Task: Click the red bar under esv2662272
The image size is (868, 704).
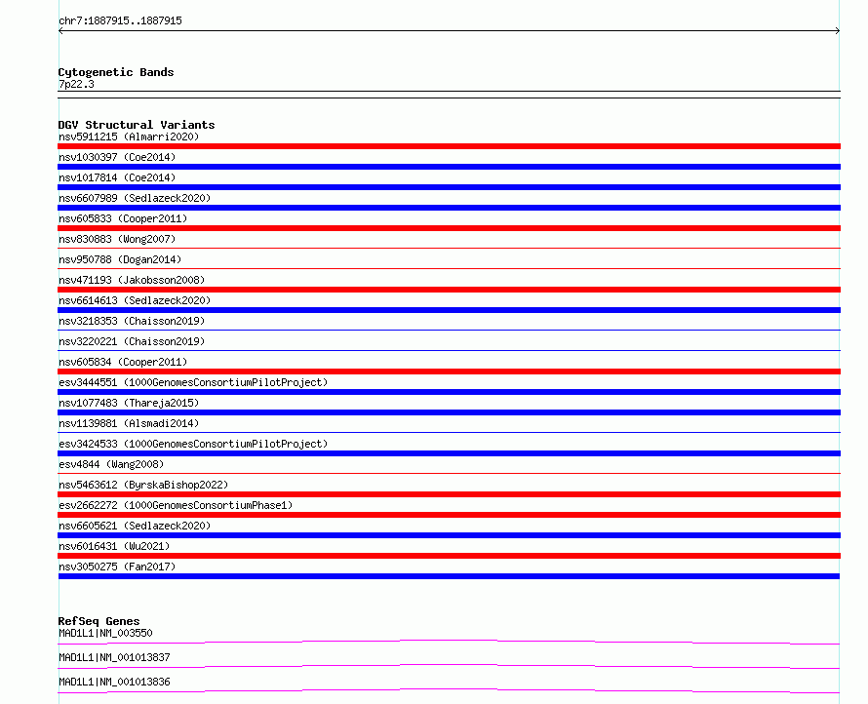Action: 449,515
